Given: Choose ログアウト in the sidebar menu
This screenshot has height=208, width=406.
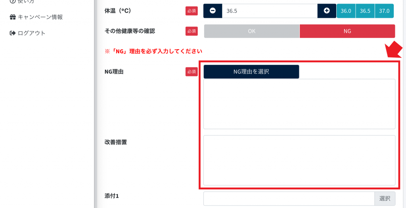Looking at the screenshot, I should (32, 33).
